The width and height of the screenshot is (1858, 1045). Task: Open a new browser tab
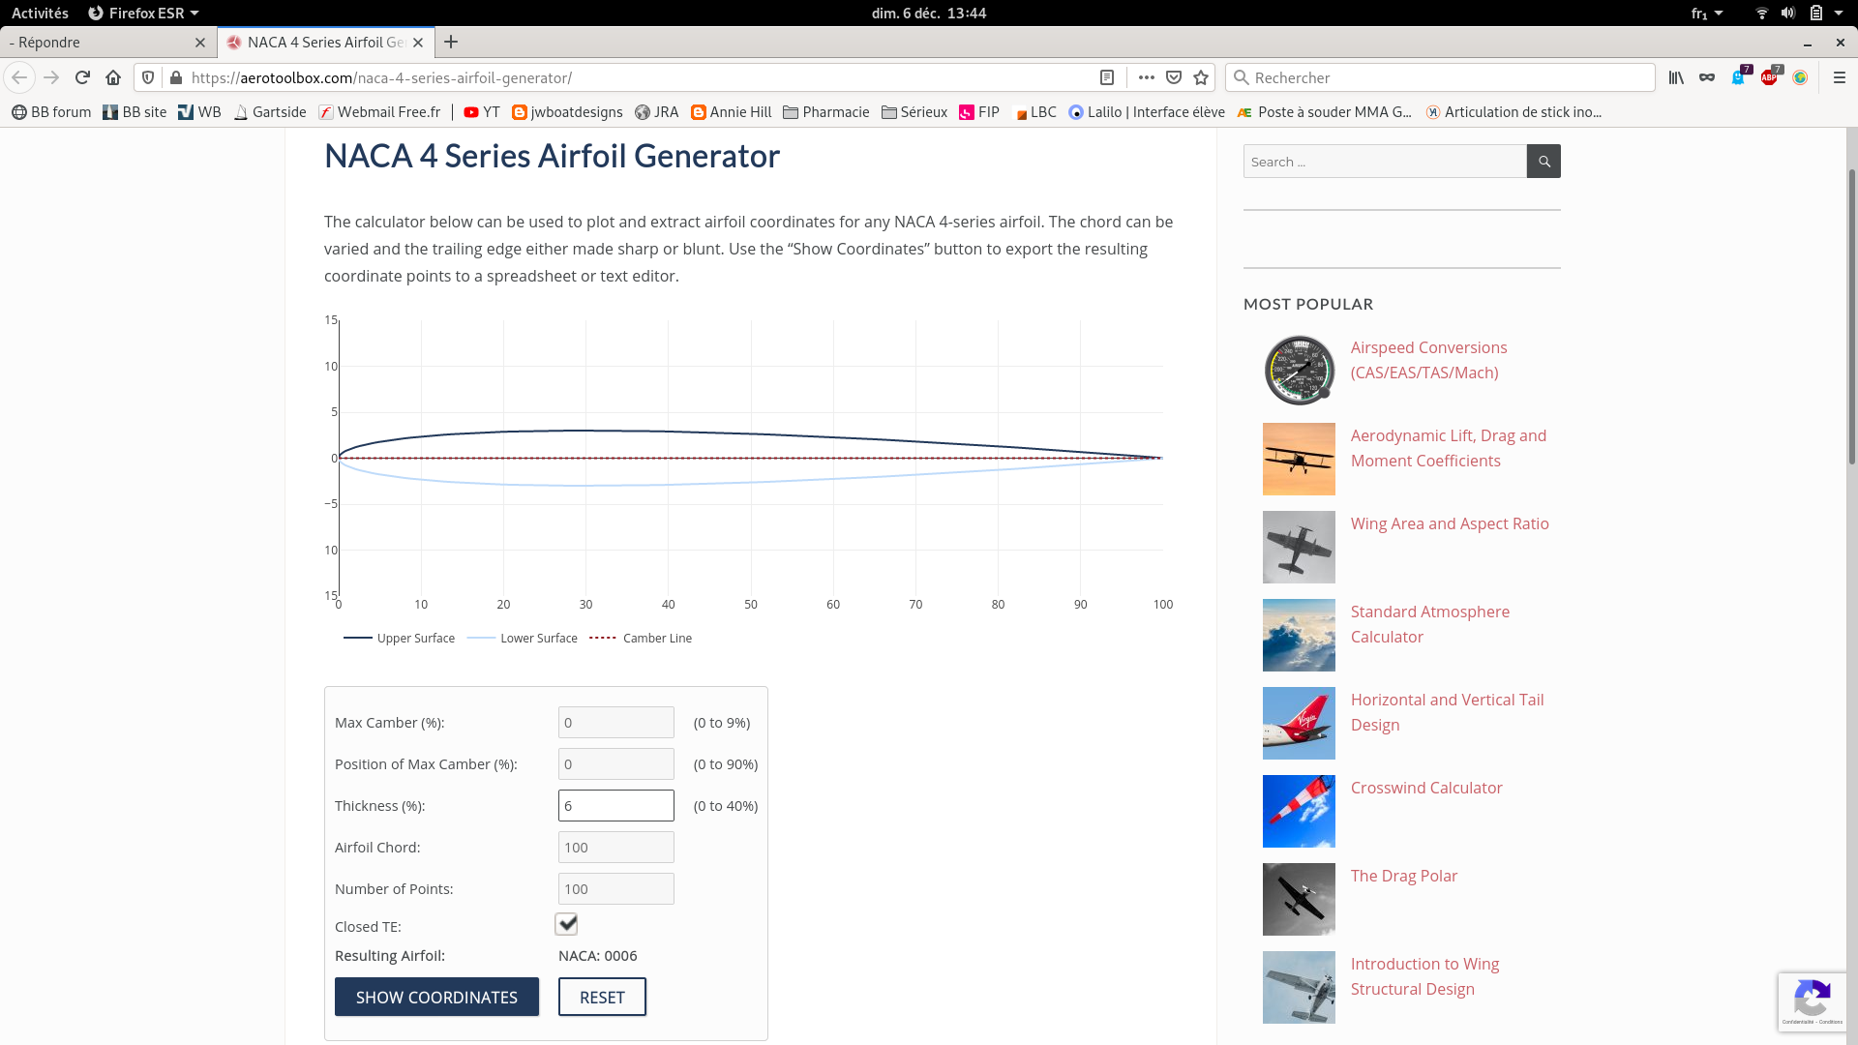pos(451,42)
